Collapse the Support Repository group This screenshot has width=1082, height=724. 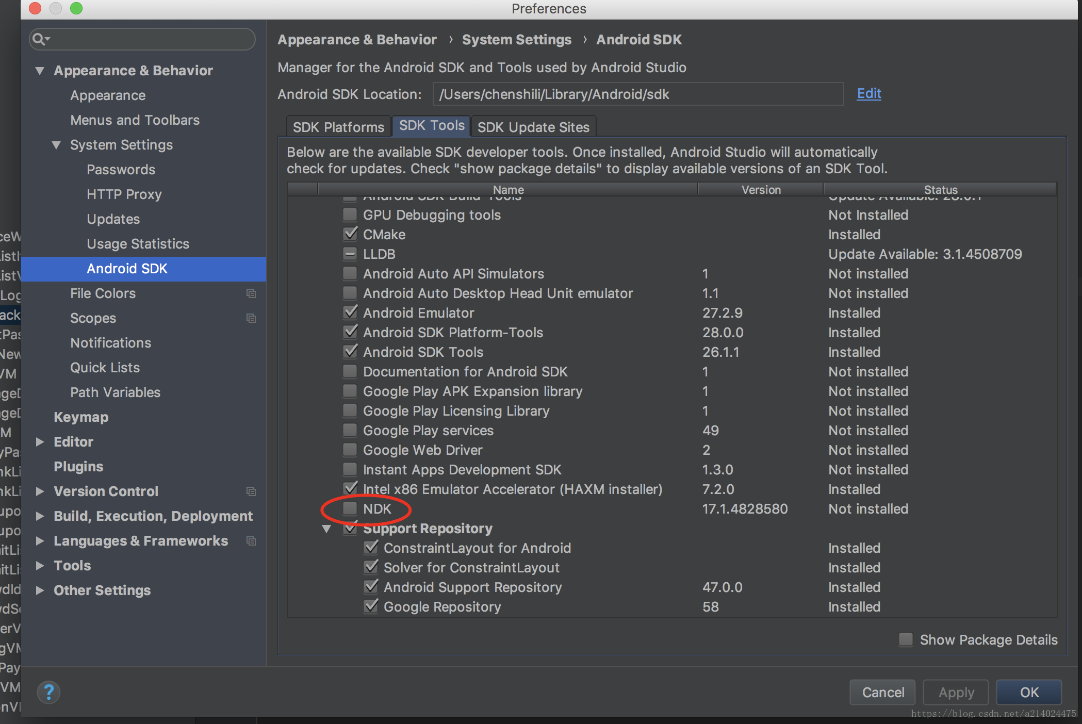[326, 529]
